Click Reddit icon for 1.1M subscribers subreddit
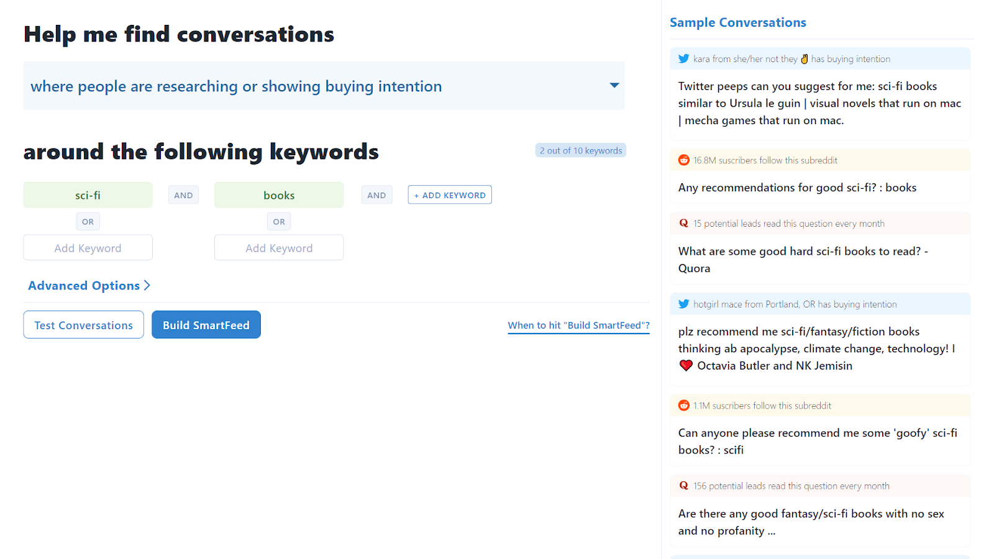994x559 pixels. pos(683,406)
